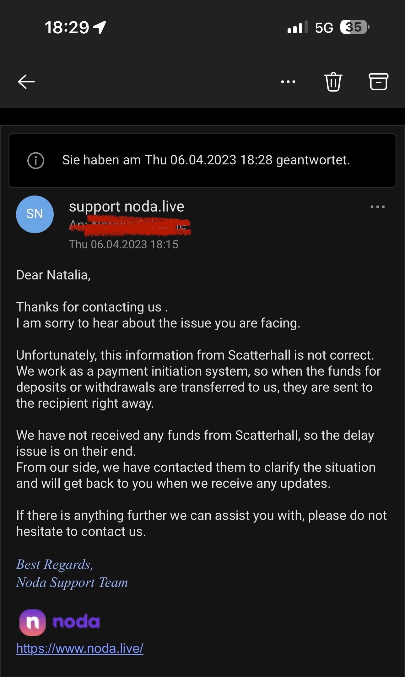405x677 pixels.
Task: Tap the battery indicator in status bar
Action: (354, 27)
